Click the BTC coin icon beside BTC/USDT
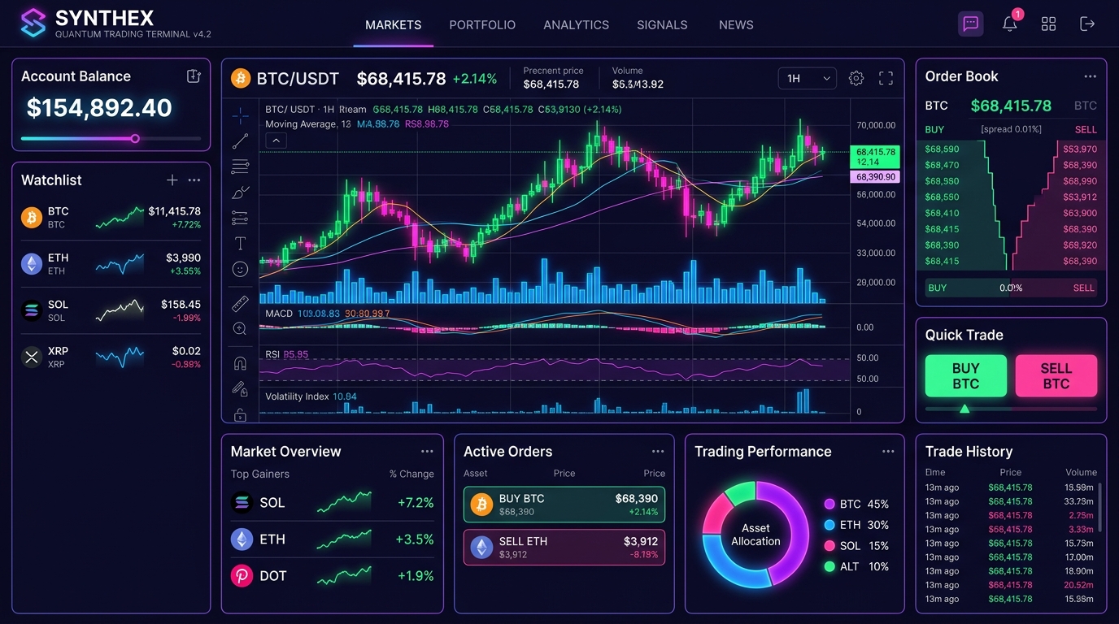This screenshot has height=624, width=1119. point(241,78)
